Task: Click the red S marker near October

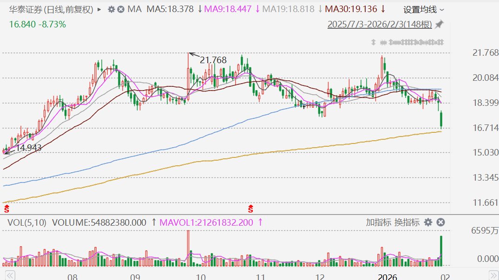Action: (251, 208)
